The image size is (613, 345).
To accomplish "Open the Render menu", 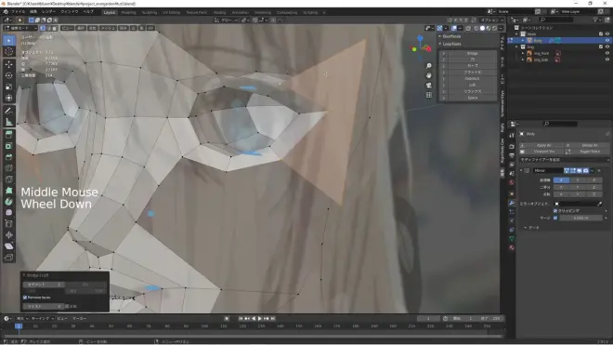I will (x=49, y=12).
